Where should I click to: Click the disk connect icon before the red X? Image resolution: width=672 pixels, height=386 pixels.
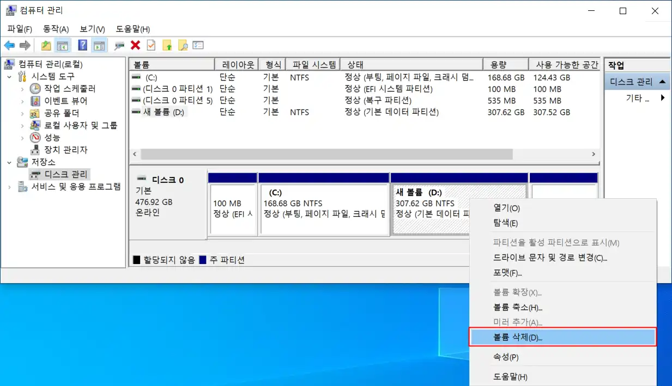click(119, 46)
